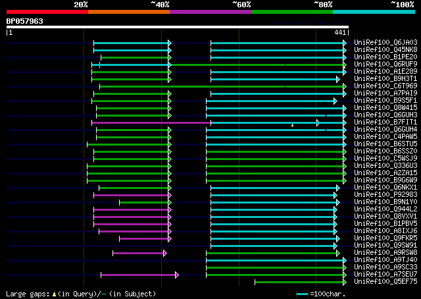Click the query name BP057963
Viewport: 421px width, 299px height.
[25, 21]
